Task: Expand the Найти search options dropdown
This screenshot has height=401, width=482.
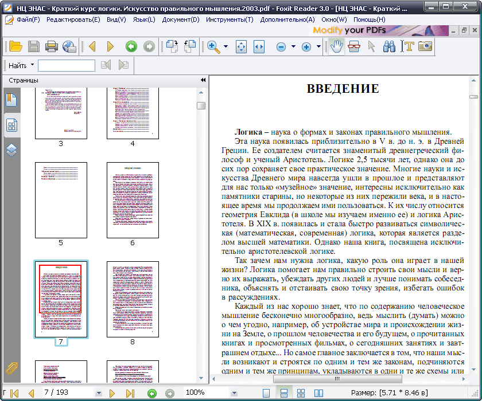Action: (33, 65)
